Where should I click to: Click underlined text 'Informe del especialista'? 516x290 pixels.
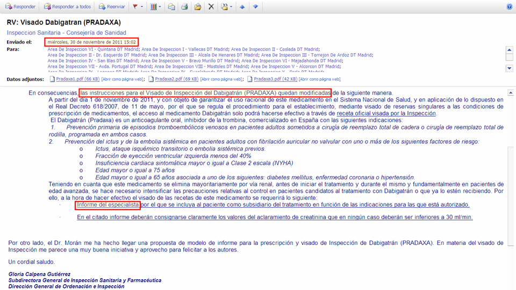click(x=108, y=205)
